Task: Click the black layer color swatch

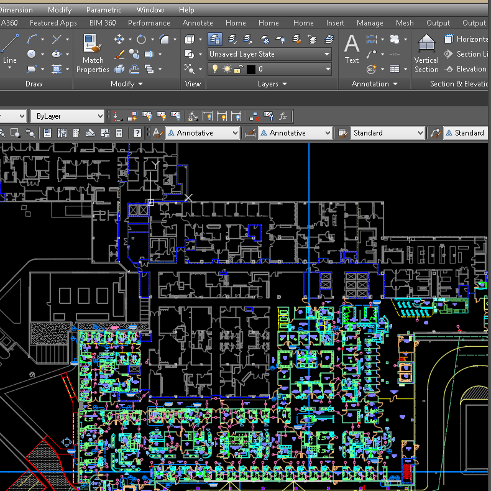Action: (250, 69)
